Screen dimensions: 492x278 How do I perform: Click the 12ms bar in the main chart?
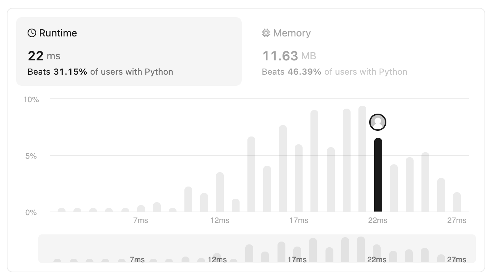click(x=220, y=192)
